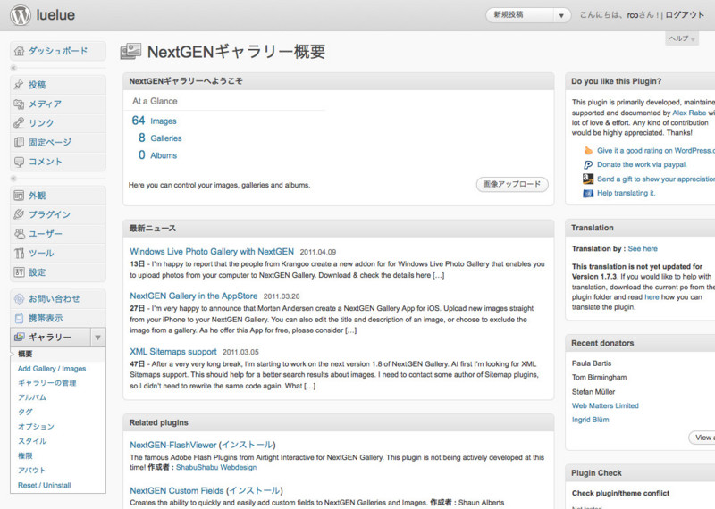Click Ingrid Blüm donator link

[x=590, y=420]
